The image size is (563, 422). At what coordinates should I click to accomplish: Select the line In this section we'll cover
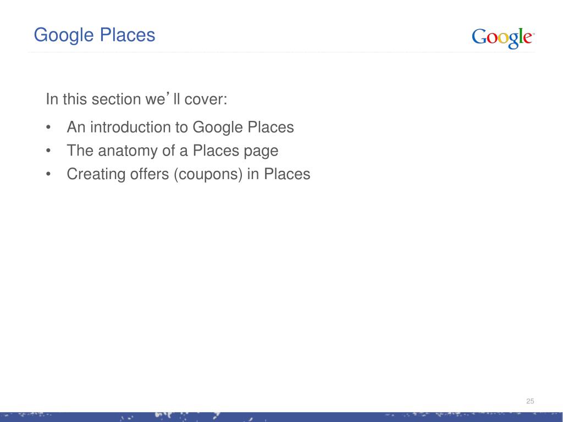point(136,99)
